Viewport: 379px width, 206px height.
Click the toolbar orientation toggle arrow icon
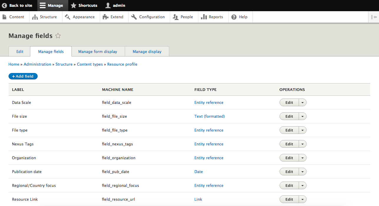(374, 17)
